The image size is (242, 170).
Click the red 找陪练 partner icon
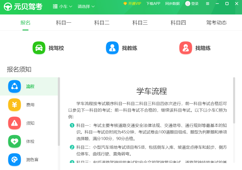185,48
